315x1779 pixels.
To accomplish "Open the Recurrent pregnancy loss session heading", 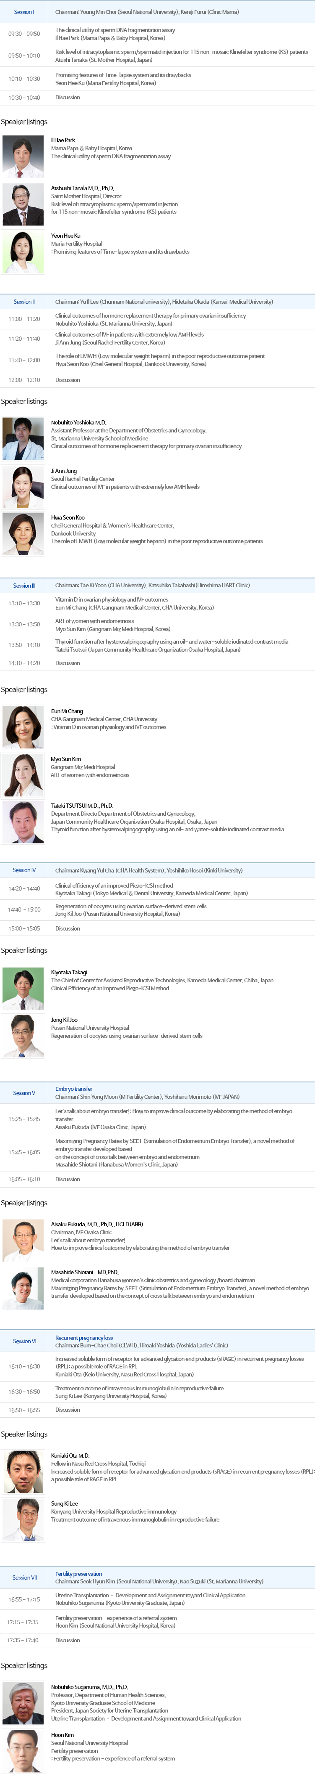I will [84, 1338].
